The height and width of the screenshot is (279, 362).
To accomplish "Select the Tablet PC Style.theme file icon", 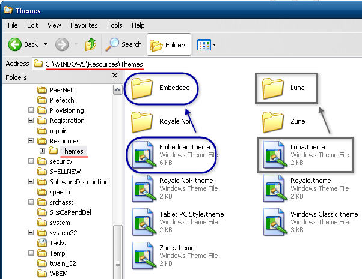I will pos(144,223).
